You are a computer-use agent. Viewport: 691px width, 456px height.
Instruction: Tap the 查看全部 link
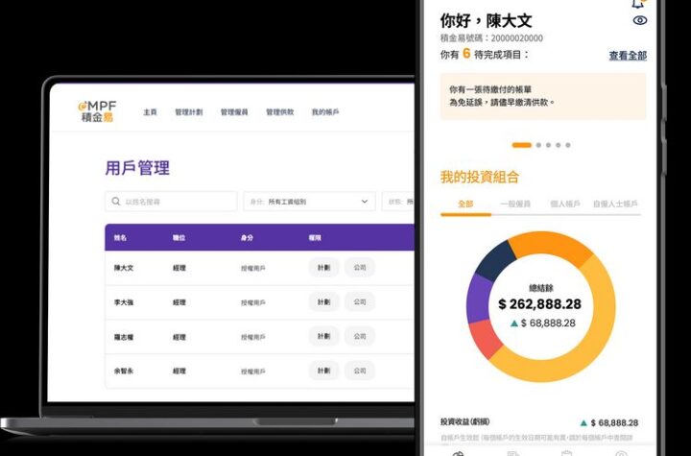coord(627,56)
